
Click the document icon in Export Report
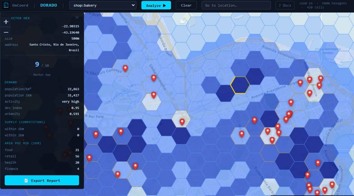click(26, 181)
